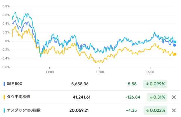Remove ナスダック100指数 with its X icon
Image resolution: width=181 pixels, height=117 pixels.
[174, 111]
